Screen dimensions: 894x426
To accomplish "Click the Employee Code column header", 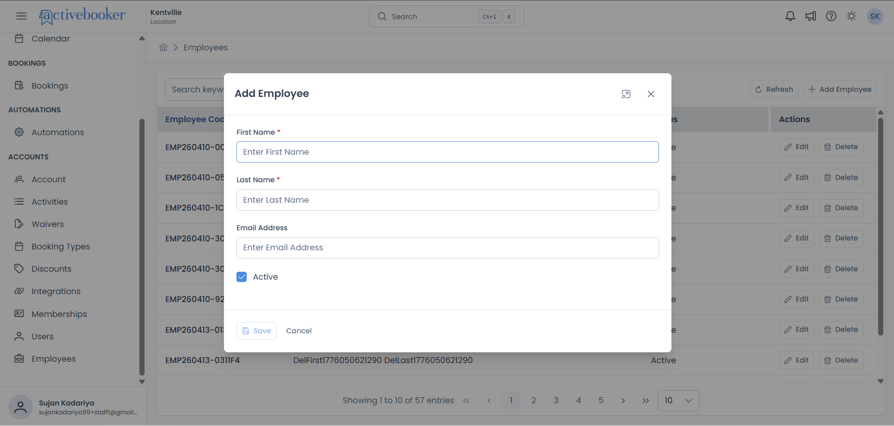I will coord(194,119).
